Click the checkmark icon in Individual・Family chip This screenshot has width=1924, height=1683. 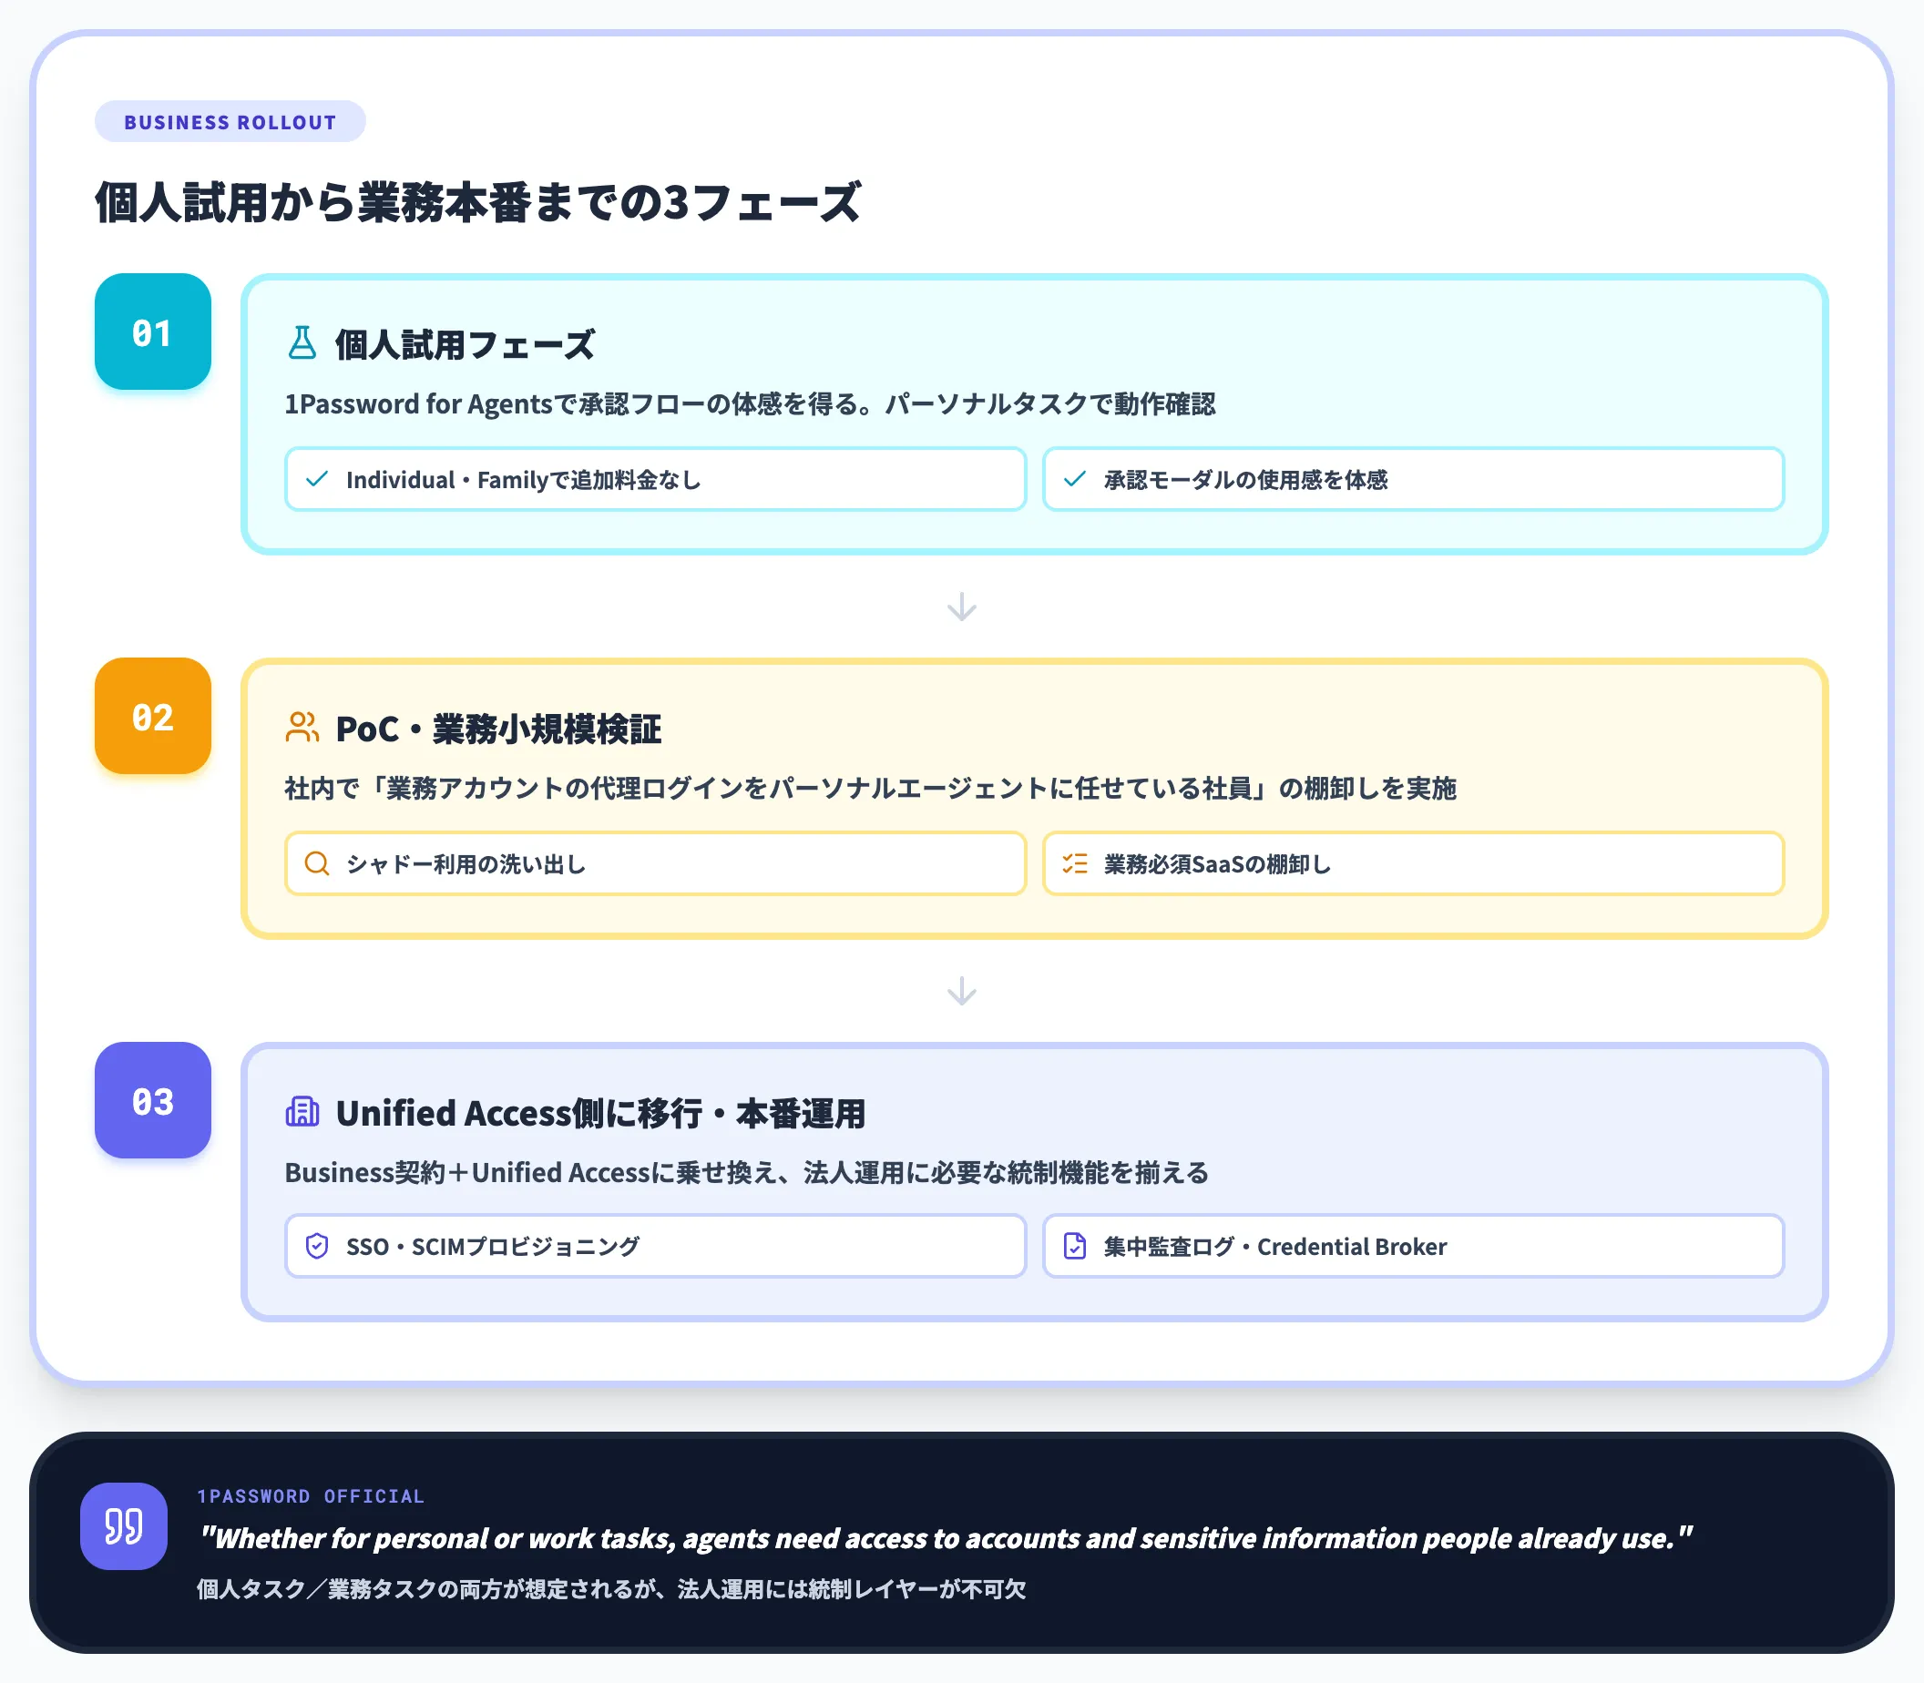tap(318, 479)
